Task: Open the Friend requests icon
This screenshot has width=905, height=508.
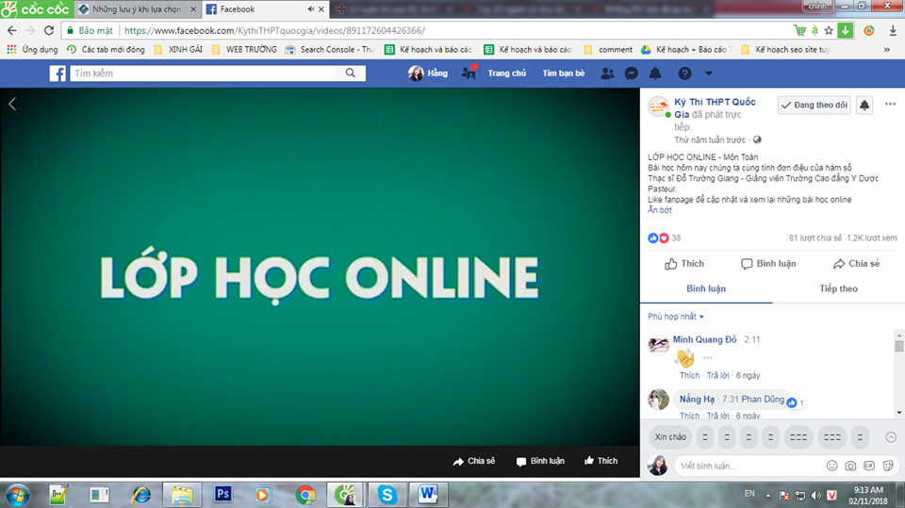Action: coord(607,74)
